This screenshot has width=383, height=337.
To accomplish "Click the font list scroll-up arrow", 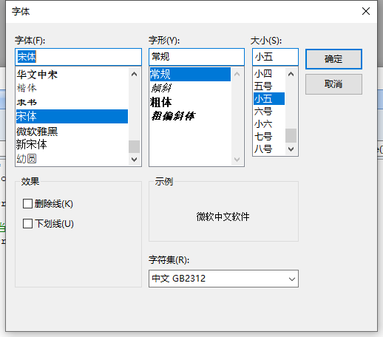I will 134,74.
